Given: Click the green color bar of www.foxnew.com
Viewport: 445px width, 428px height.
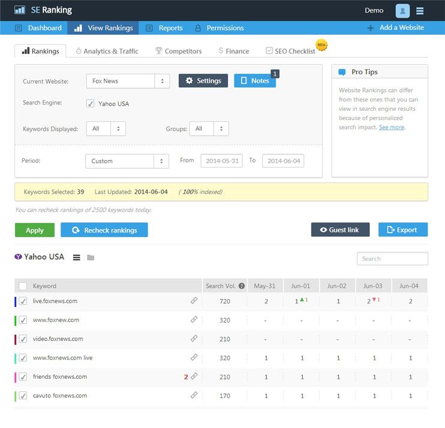Looking at the screenshot, I should pos(16,321).
